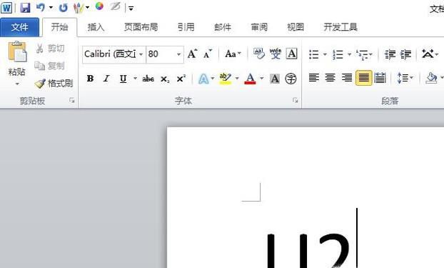Open the 字体 dialog launcher

[296, 100]
